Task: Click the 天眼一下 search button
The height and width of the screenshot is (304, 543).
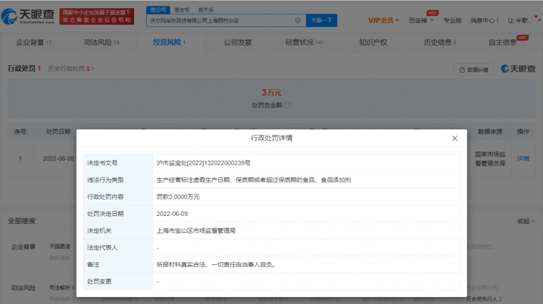Action: (321, 21)
